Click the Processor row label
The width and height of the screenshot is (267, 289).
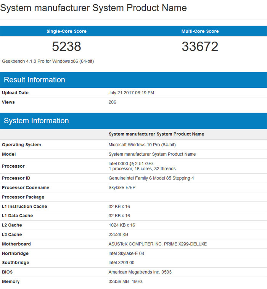tap(13, 166)
